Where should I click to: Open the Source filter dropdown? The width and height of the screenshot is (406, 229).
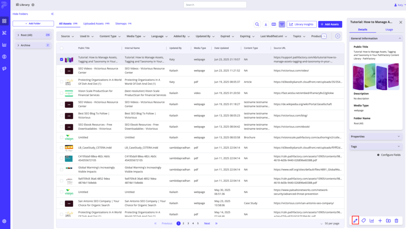[67, 36]
